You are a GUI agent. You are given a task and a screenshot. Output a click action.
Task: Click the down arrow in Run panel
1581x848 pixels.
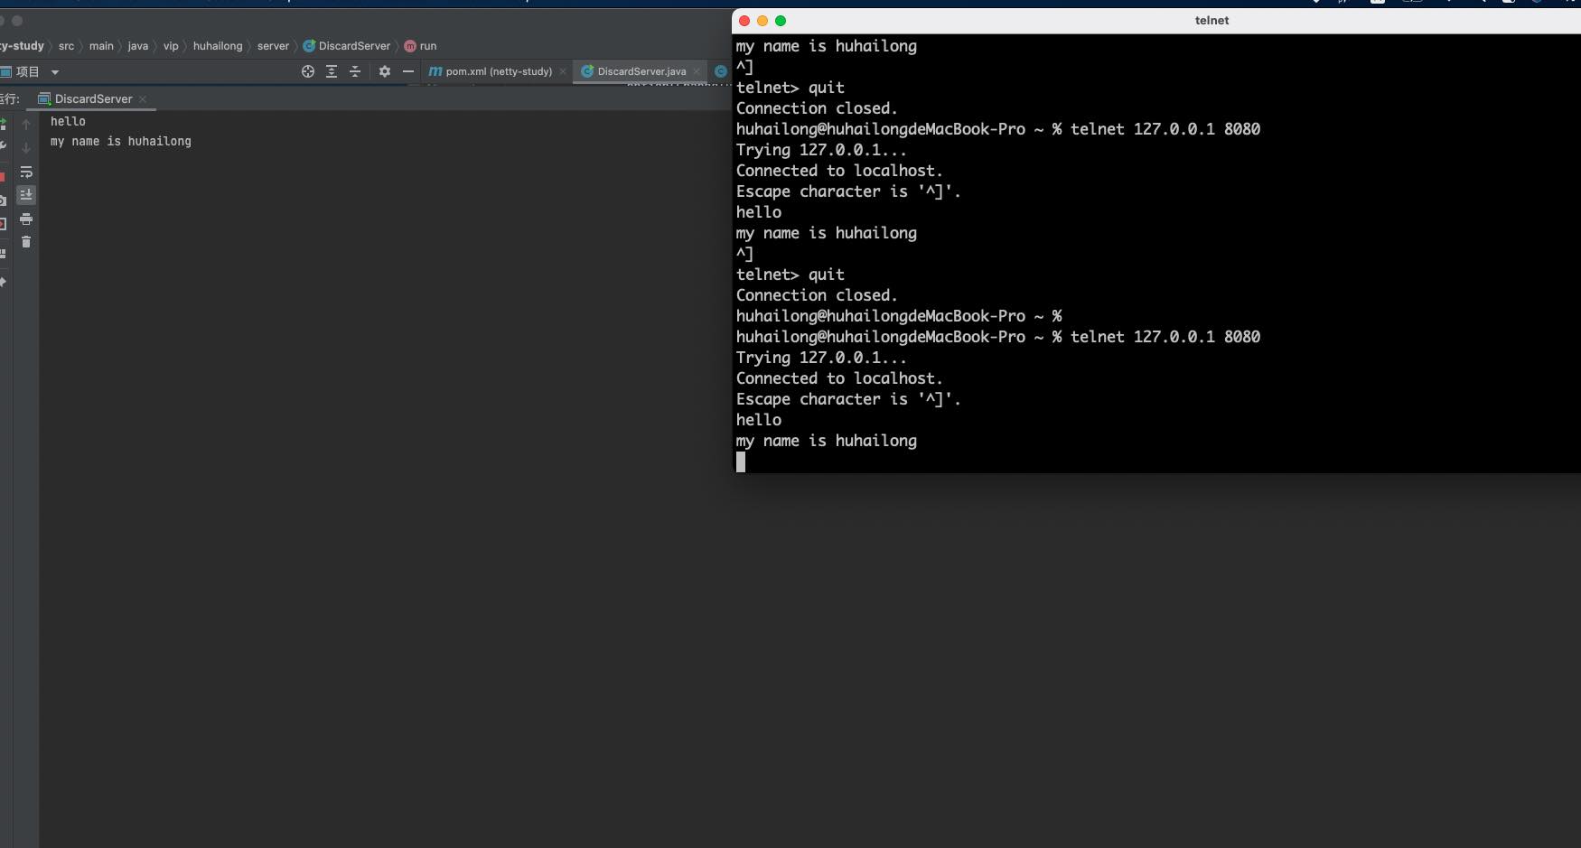click(x=26, y=147)
